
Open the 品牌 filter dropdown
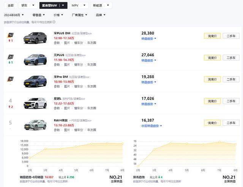coord(100,15)
